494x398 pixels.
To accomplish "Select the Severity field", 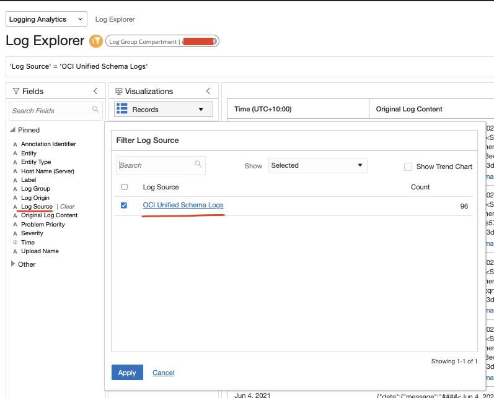I will (32, 233).
